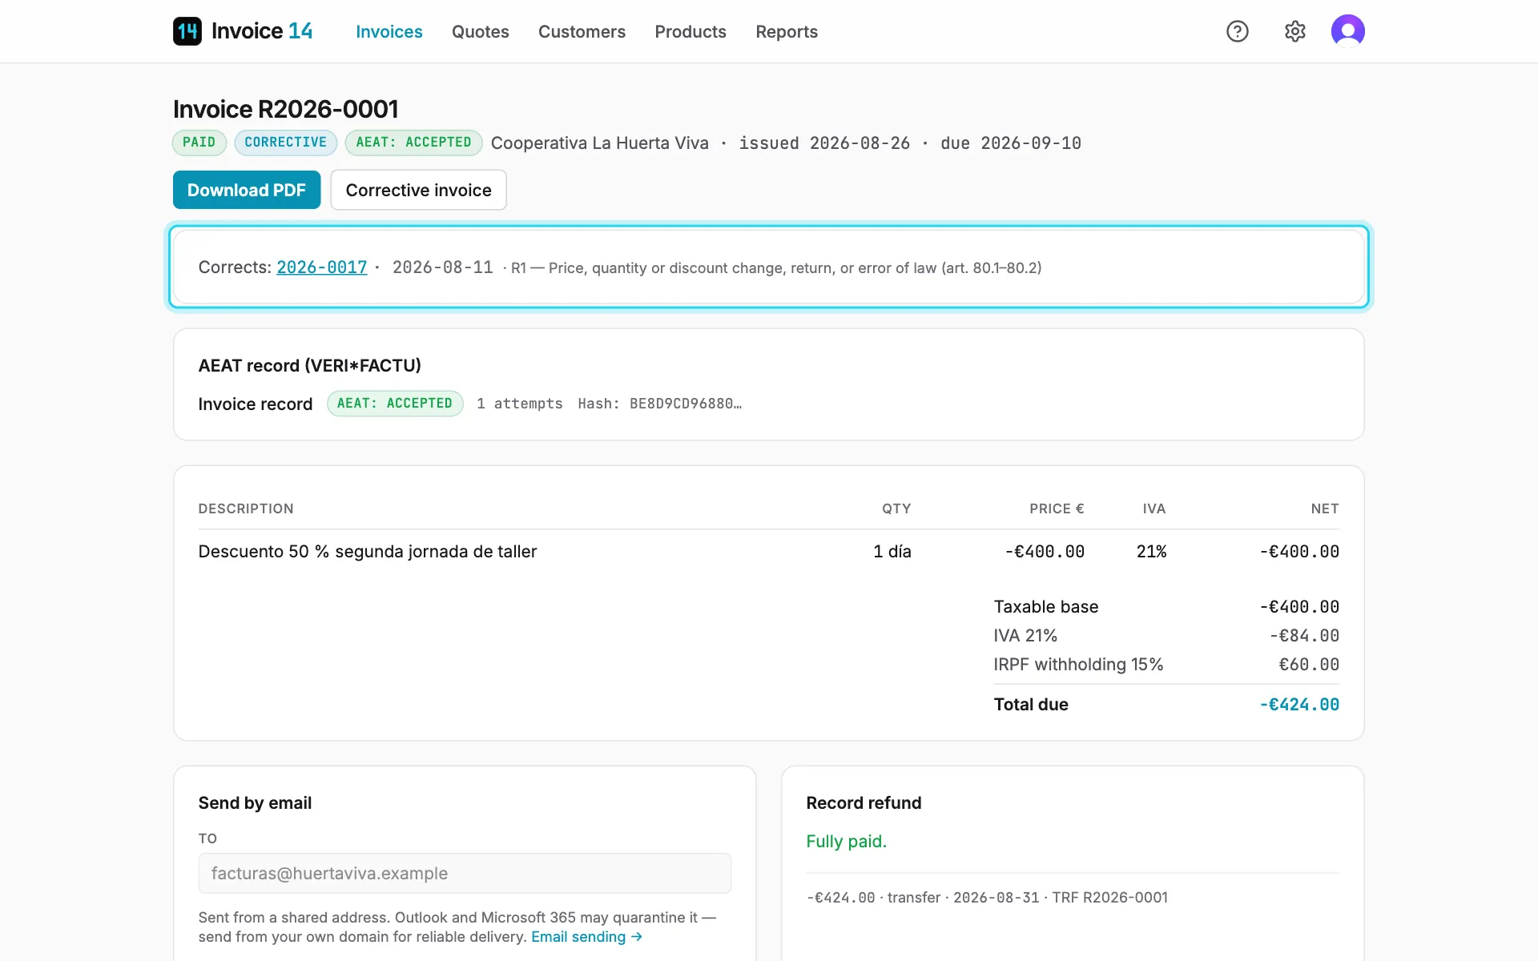1538x961 pixels.
Task: Open the settings gear icon
Action: [x=1295, y=31]
